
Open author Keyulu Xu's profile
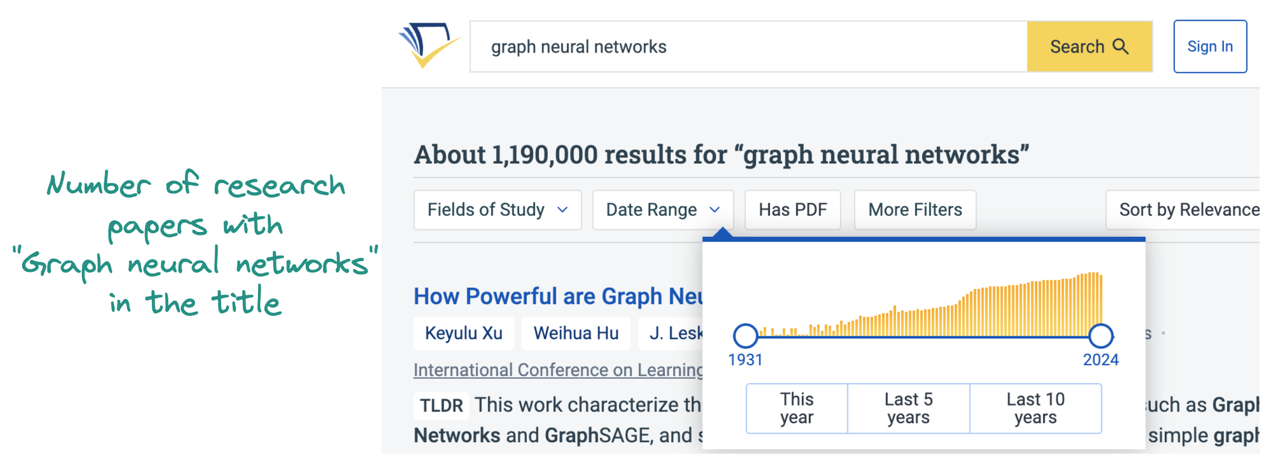pos(464,333)
